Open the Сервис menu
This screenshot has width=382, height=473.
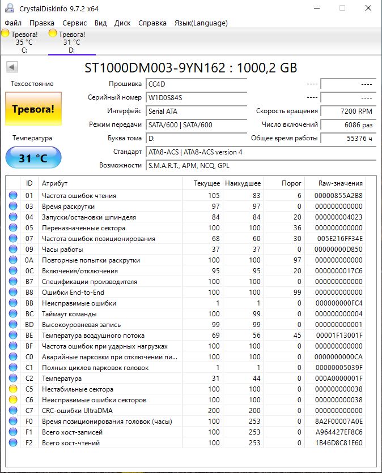74,23
